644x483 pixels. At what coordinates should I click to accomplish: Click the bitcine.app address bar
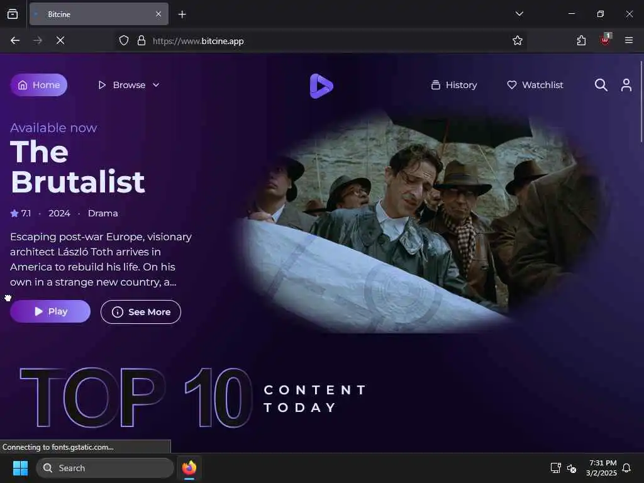tap(320, 41)
